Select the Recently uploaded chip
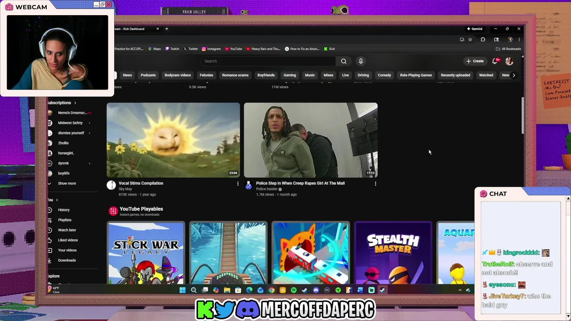 pyautogui.click(x=455, y=75)
